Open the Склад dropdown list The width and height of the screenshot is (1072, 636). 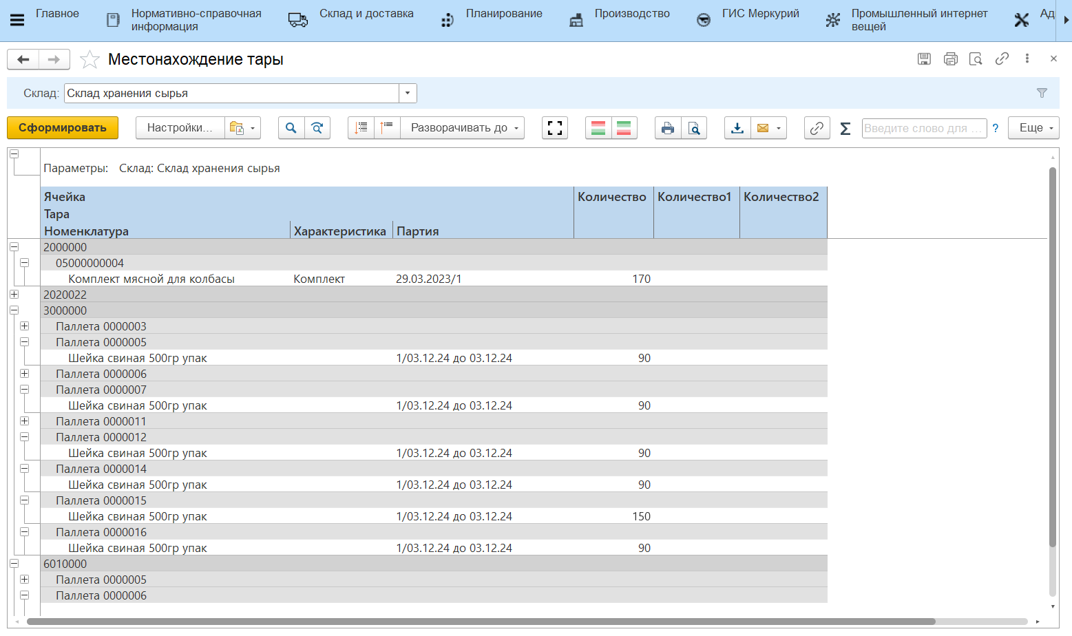(408, 94)
